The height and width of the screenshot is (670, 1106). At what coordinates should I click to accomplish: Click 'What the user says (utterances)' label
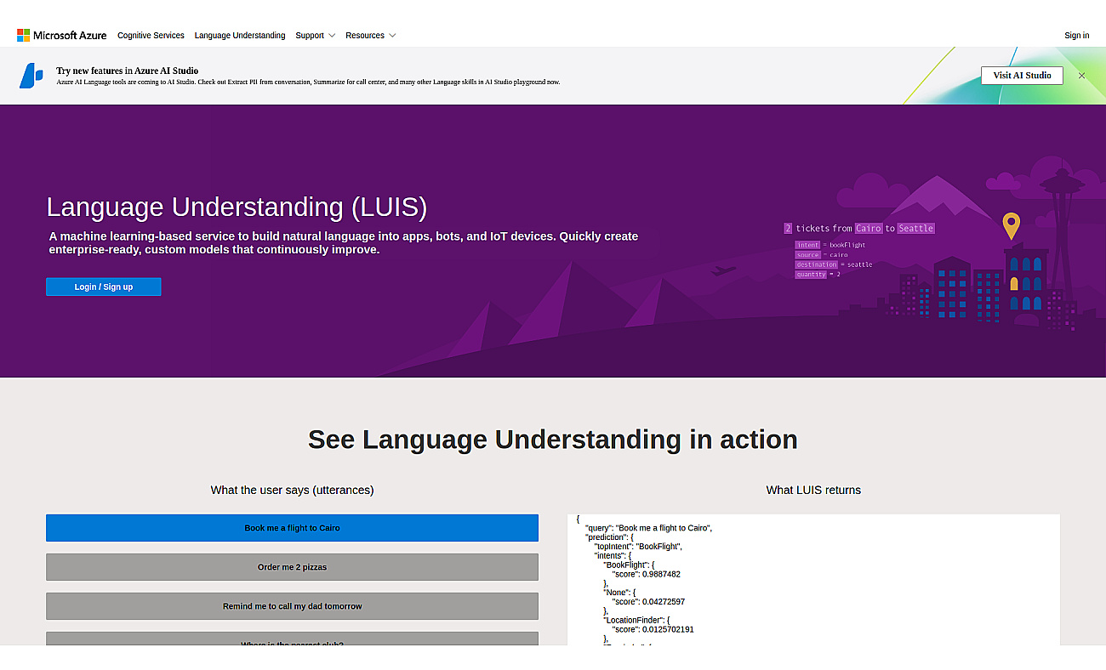click(292, 490)
